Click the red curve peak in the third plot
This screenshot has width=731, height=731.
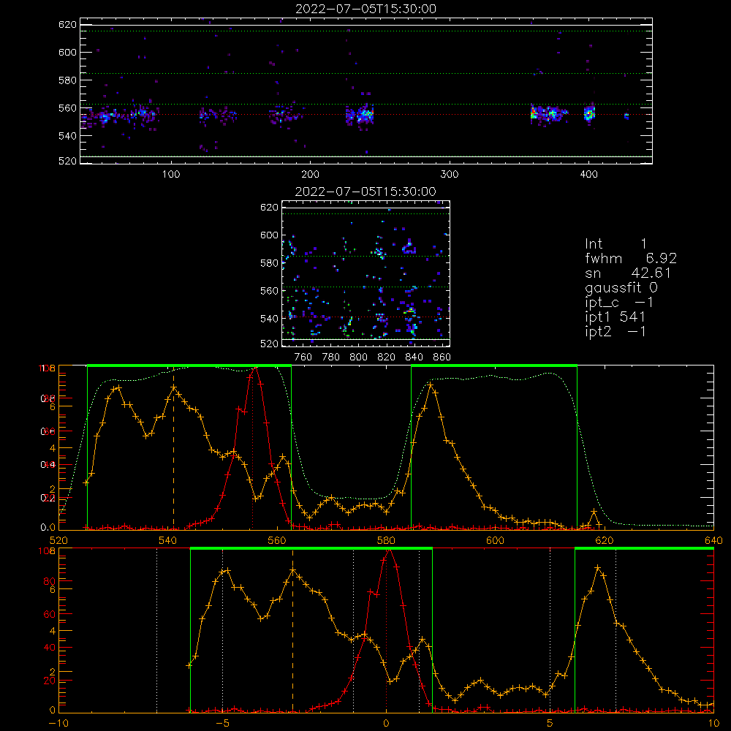(255, 368)
